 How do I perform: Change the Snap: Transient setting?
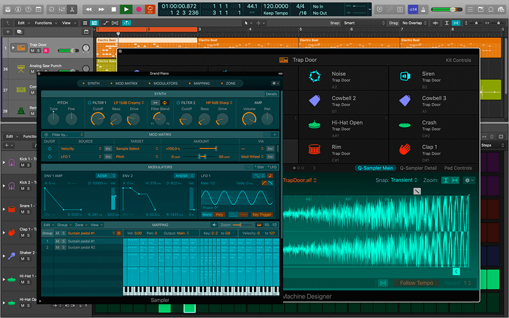(402, 180)
